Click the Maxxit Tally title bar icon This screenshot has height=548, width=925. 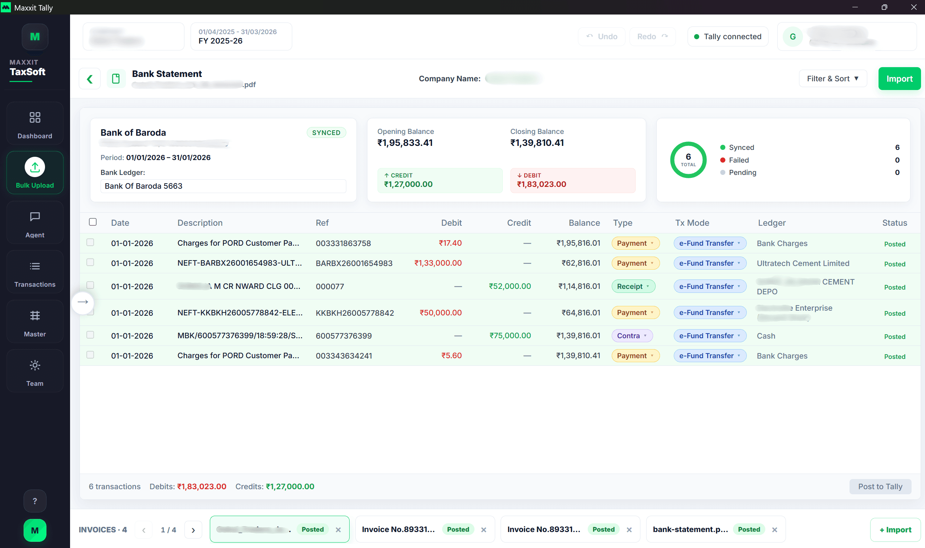coord(6,7)
